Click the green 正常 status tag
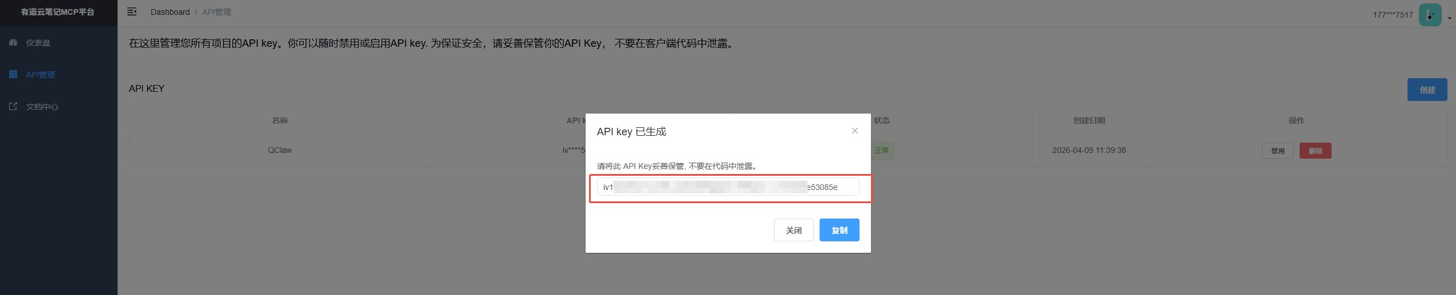Screen dimensions: 1456x295 pyautogui.click(x=882, y=151)
